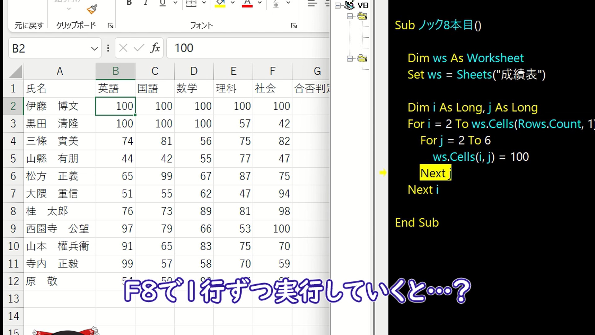The height and width of the screenshot is (335, 595).
Task: Click the Insert Function fx icon
Action: (155, 48)
